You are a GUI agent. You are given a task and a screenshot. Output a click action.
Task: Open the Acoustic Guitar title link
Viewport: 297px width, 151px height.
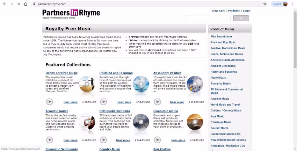57,111
